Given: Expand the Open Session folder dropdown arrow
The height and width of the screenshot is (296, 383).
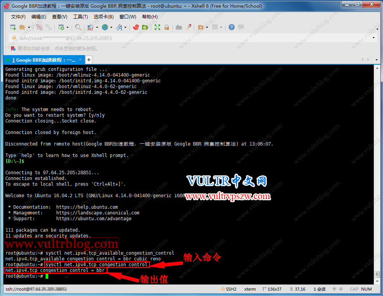Looking at the screenshot, I should pos(29,27).
